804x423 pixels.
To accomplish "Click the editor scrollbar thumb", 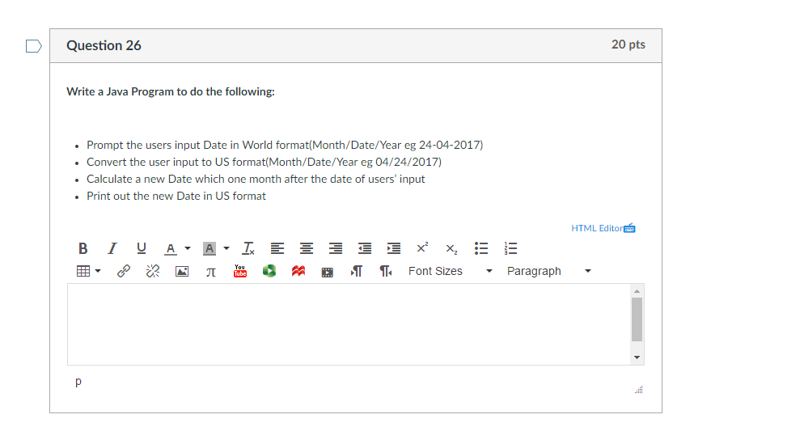I will [637, 319].
